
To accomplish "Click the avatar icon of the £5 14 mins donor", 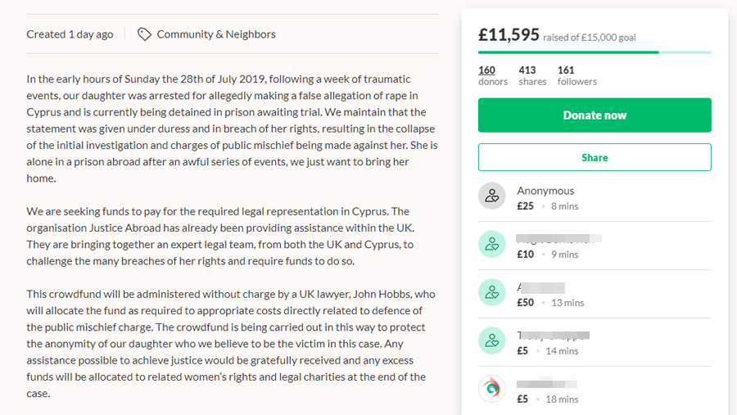I will 492,341.
